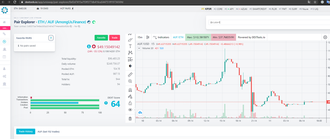Open hot pair #9 Nsure
The height and width of the screenshot is (139, 330).
(x=304, y=9)
